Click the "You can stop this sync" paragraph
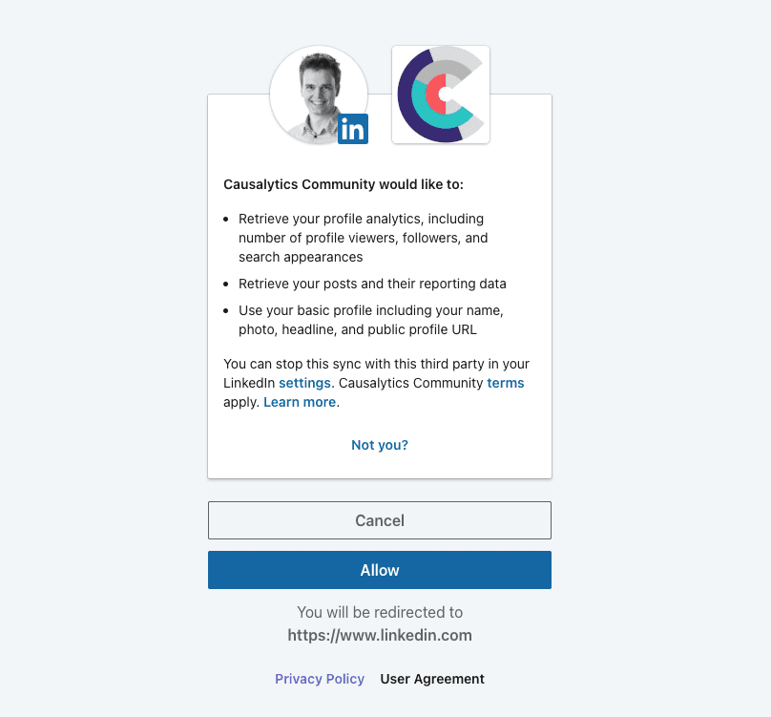Screen dimensions: 771x717 click(x=376, y=383)
